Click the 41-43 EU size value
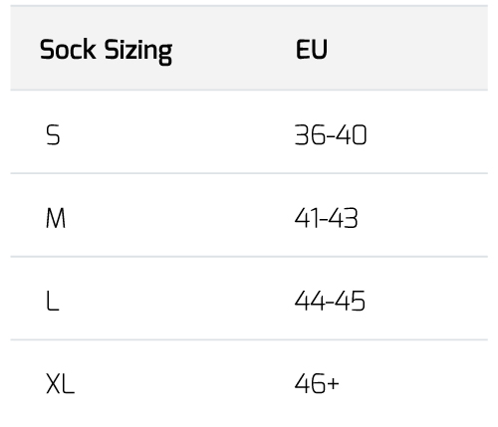The height and width of the screenshot is (427, 498). 326,218
